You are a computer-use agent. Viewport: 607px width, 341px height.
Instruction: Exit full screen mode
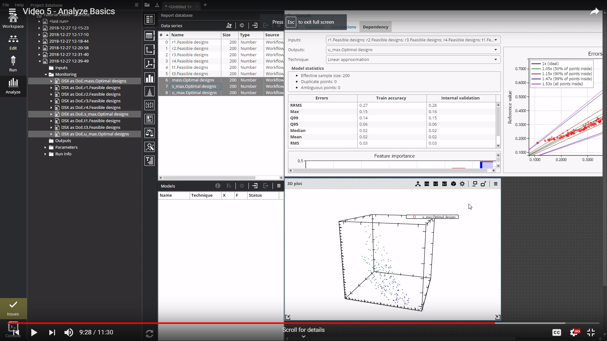click(591, 332)
